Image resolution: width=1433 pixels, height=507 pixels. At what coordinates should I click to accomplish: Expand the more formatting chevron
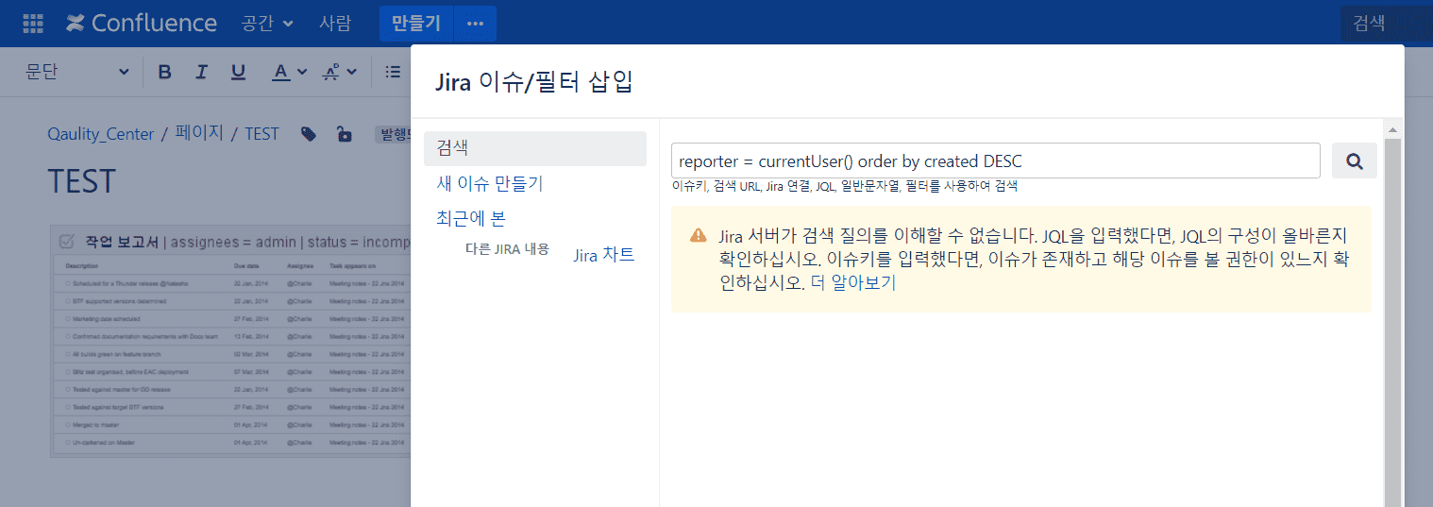[x=351, y=72]
